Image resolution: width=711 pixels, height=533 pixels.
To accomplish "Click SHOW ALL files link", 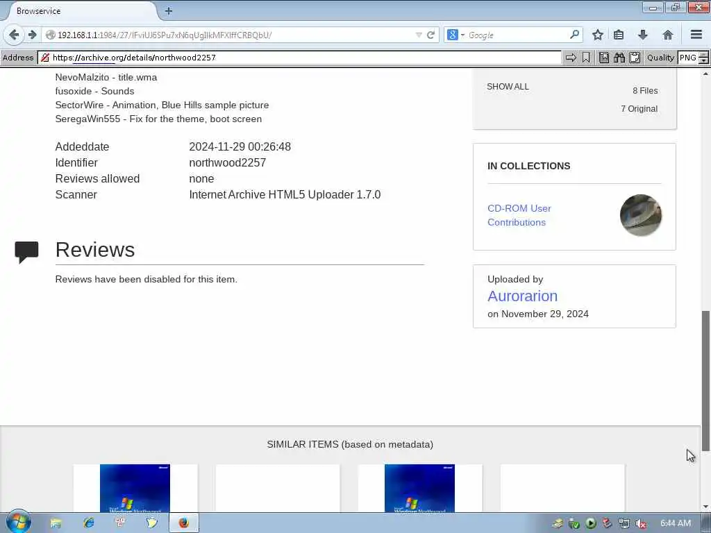I will pyautogui.click(x=508, y=87).
